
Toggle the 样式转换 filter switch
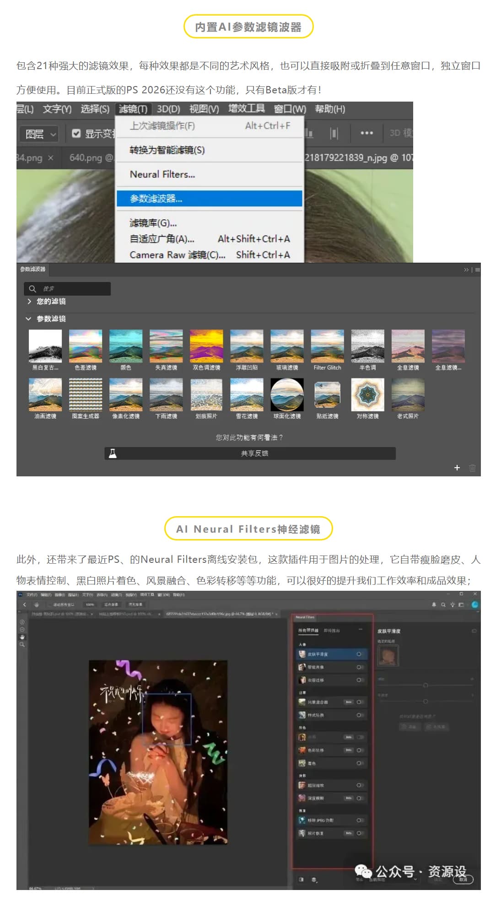coord(360,715)
